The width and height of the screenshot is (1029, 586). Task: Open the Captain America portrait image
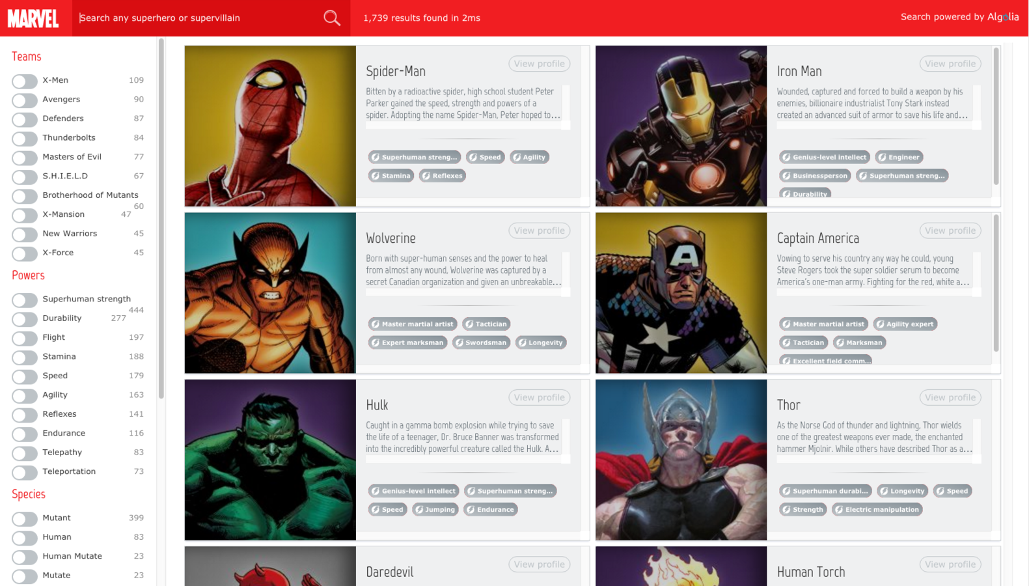[681, 293]
